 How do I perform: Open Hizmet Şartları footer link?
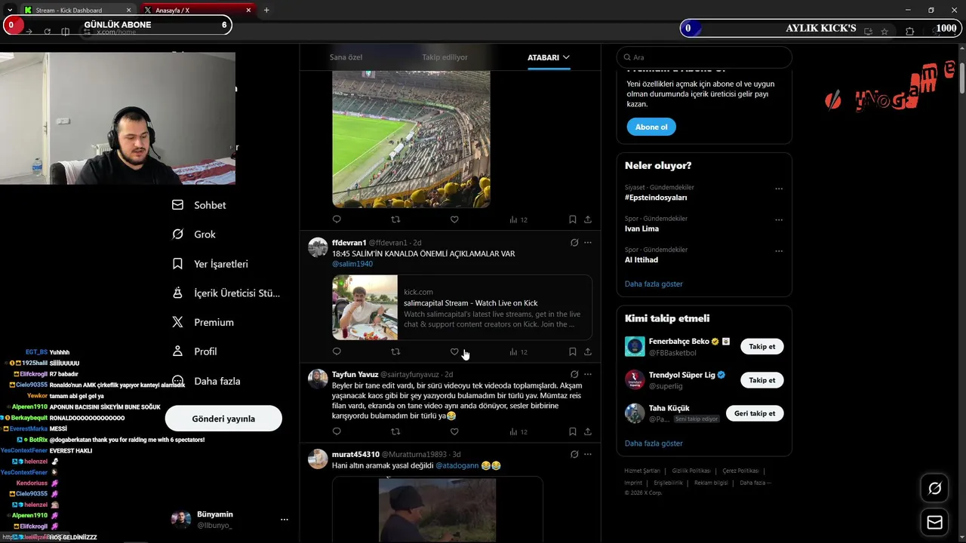(x=641, y=471)
